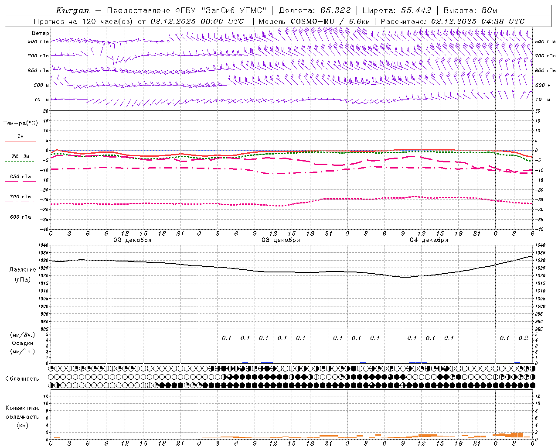This screenshot has height=447, width=558.
Task: Click the 'Td 2м' dew point legend entry
Action: [x=20, y=156]
